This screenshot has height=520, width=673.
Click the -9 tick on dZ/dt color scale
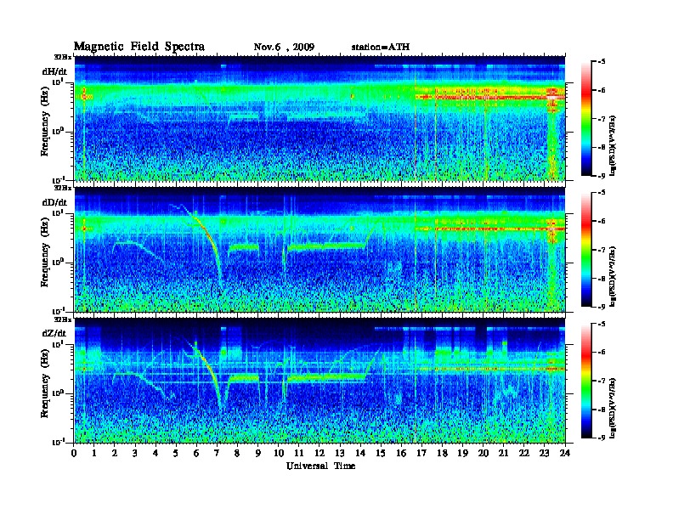coord(602,438)
